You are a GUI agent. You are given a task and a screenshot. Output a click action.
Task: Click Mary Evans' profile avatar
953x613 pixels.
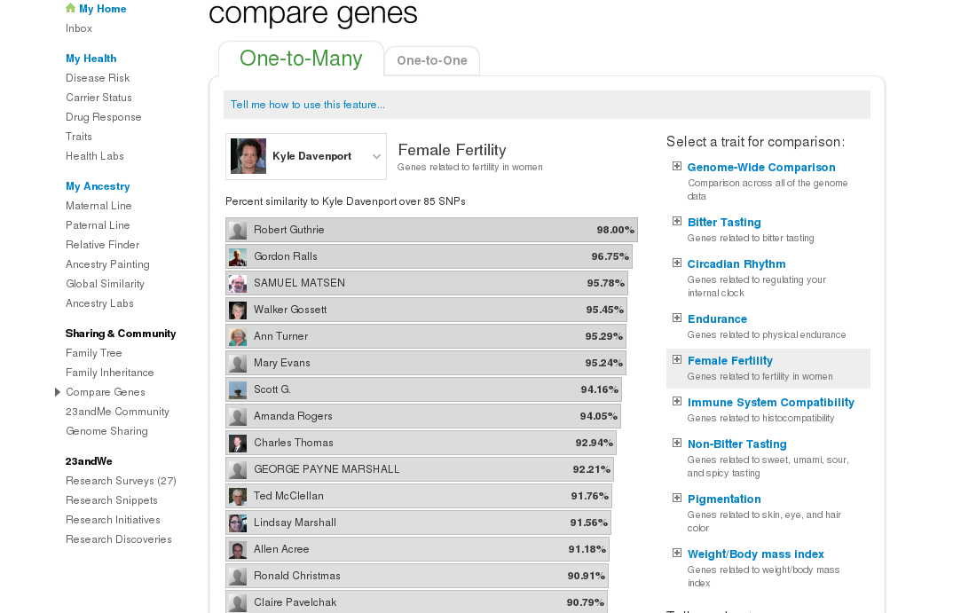pos(238,364)
